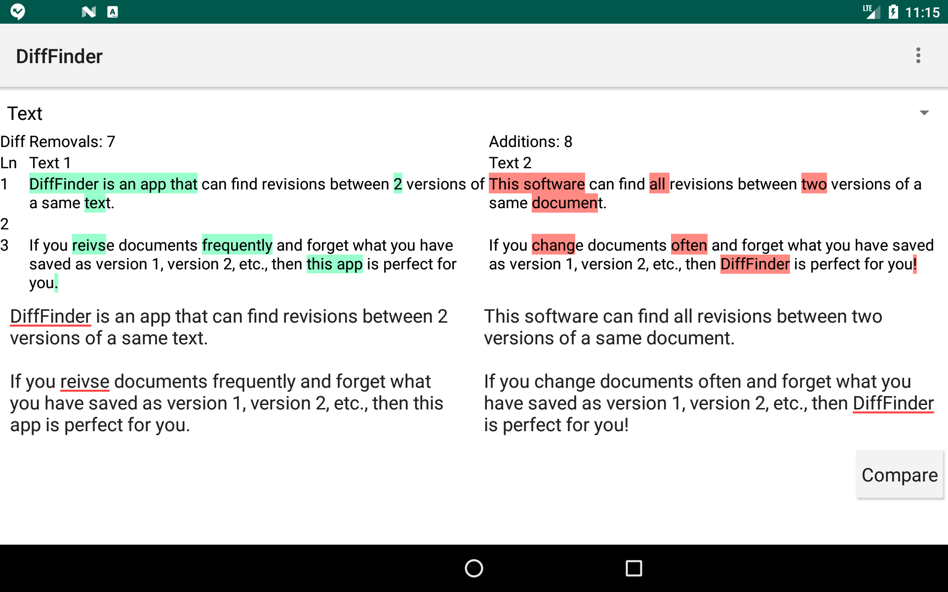
Task: Click the A notification icon in the status bar
Action: [x=113, y=11]
